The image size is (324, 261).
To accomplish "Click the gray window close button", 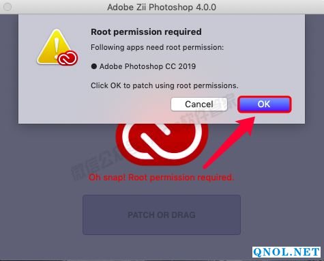I will [8, 7].
